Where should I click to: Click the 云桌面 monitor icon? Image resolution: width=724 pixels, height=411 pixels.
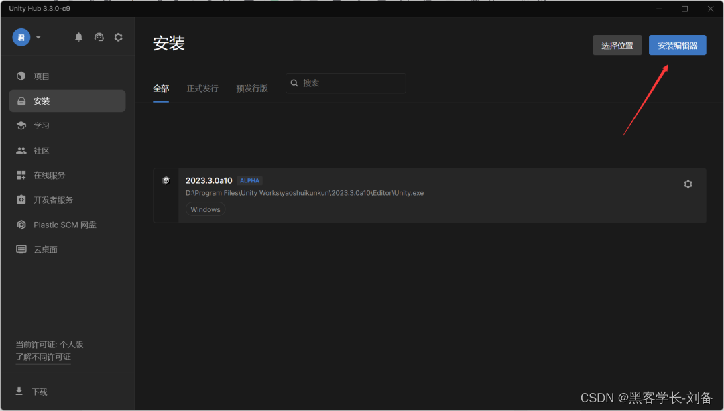pos(21,249)
